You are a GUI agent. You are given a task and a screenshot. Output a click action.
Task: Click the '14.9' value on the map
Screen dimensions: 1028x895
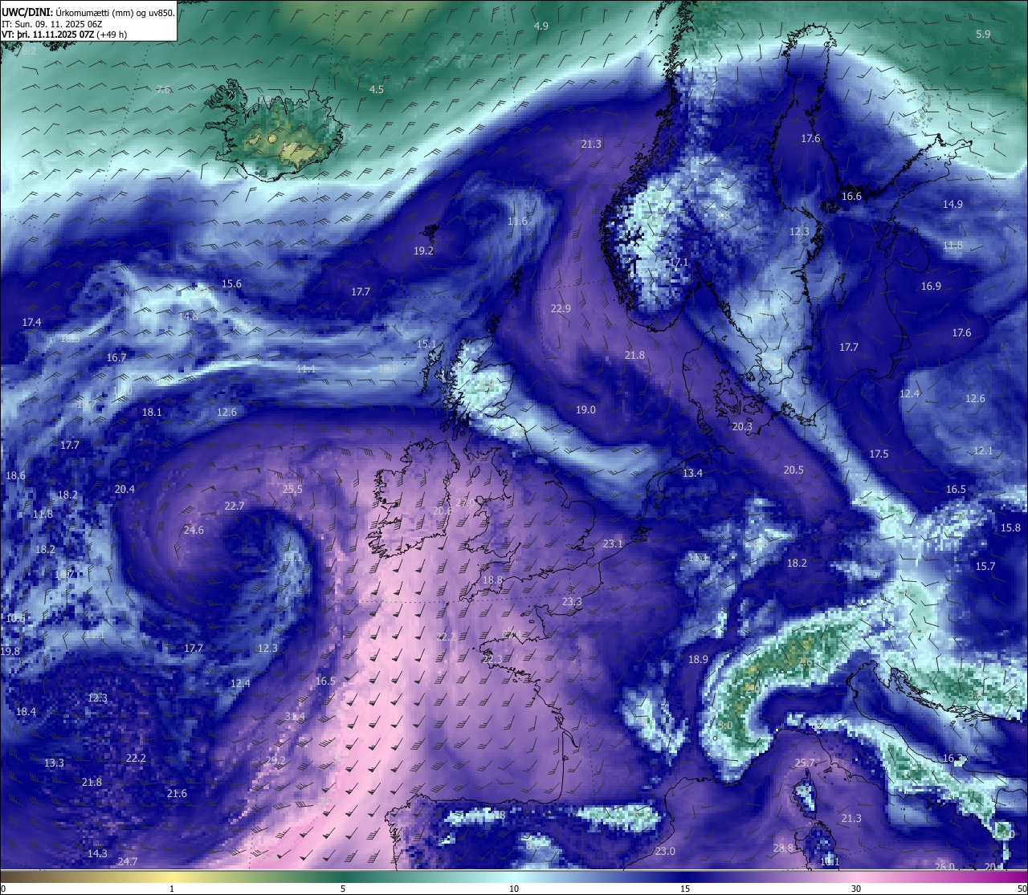click(953, 204)
